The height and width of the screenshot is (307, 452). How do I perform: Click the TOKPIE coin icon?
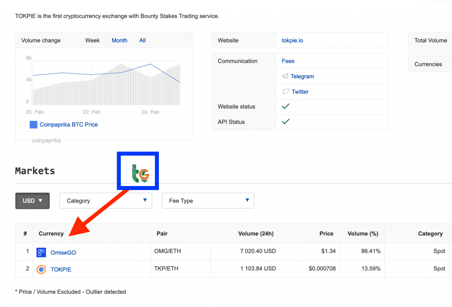pos(41,269)
